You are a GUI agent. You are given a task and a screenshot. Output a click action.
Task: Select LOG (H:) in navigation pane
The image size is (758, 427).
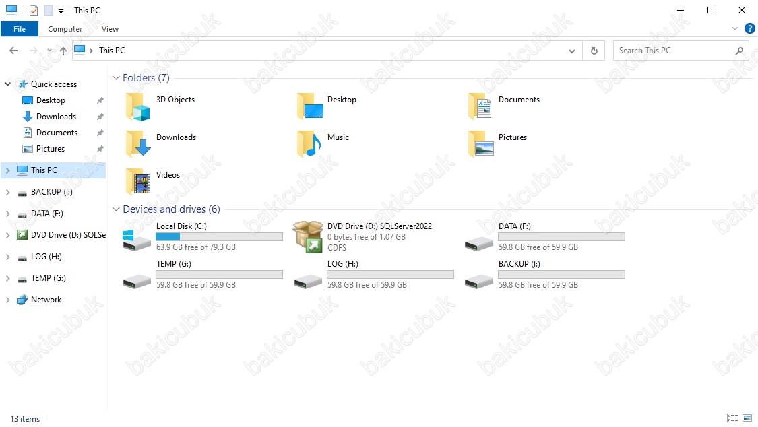point(46,257)
